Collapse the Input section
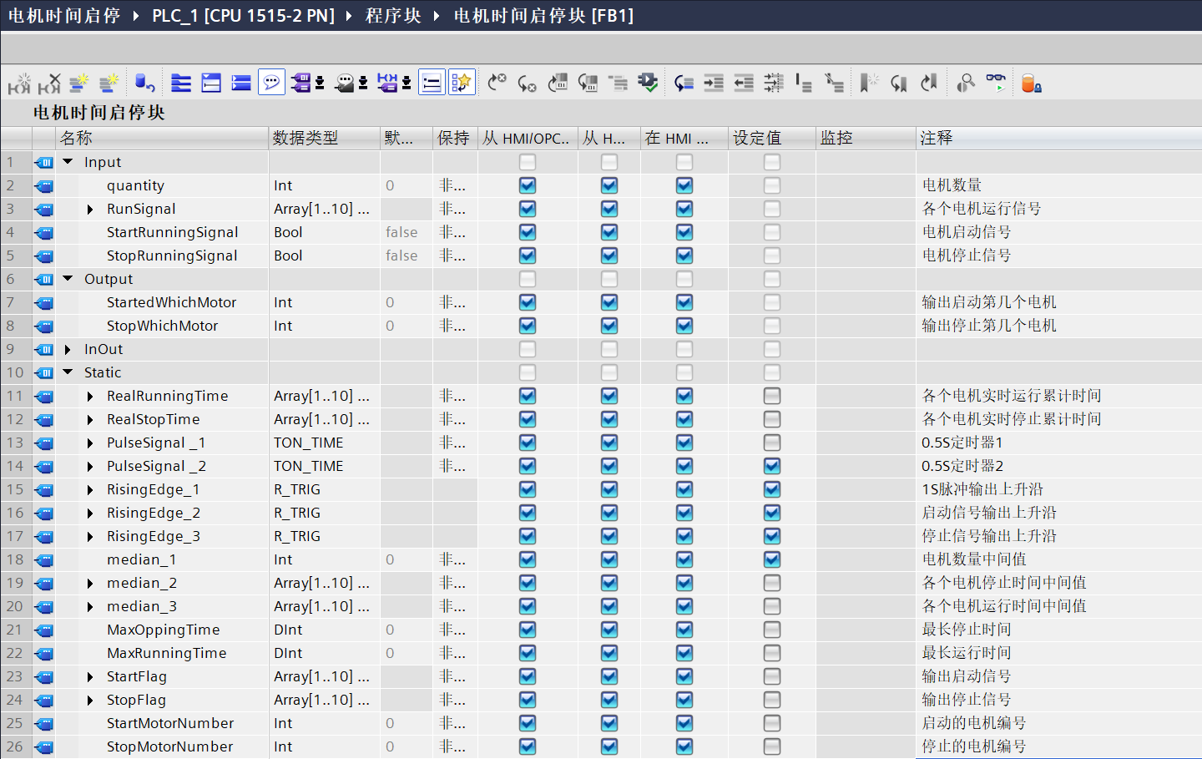The height and width of the screenshot is (759, 1202). click(x=68, y=162)
